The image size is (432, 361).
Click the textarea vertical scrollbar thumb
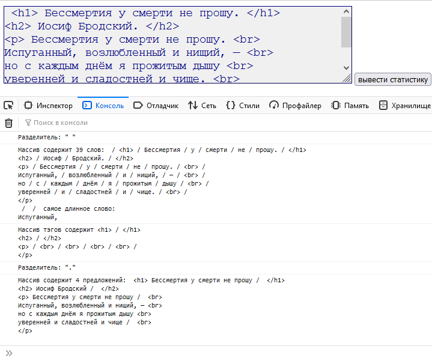346,31
